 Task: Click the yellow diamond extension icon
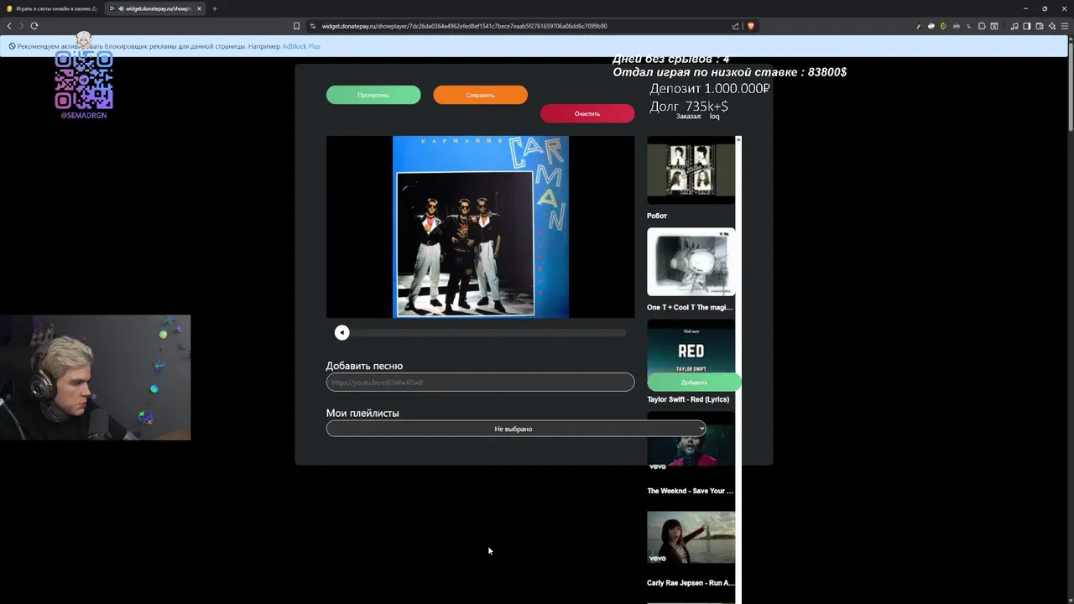(x=943, y=26)
